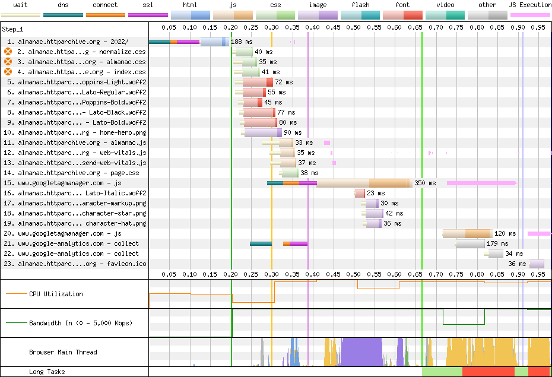This screenshot has width=552, height=377.
Task: Select the CPU Utilization chart label
Action: 56,294
